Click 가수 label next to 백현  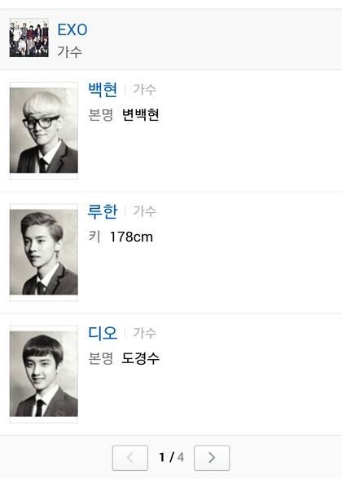point(144,90)
